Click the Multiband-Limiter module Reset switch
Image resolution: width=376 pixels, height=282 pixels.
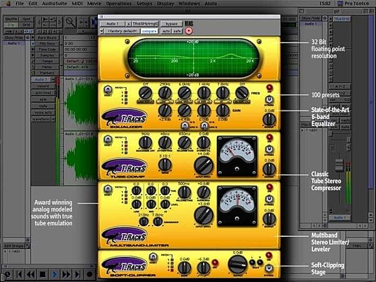[108, 189]
